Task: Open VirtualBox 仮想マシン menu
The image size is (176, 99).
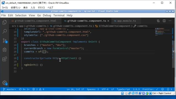Action: coord(16,8)
